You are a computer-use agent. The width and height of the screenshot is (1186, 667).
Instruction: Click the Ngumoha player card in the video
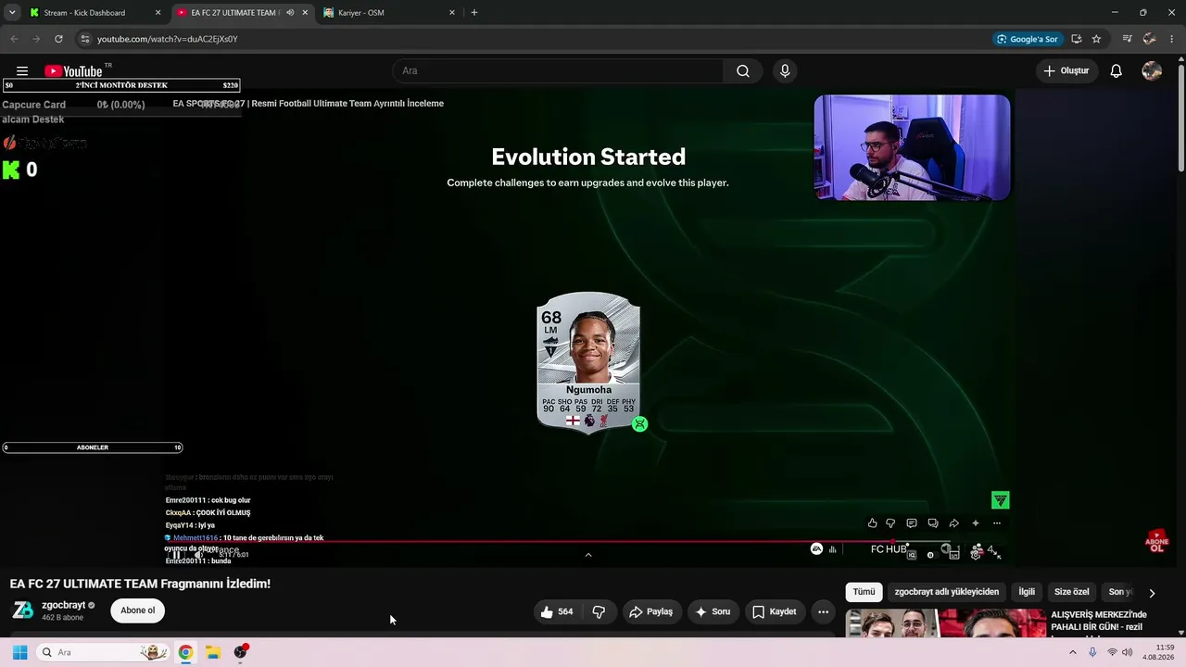point(588,362)
